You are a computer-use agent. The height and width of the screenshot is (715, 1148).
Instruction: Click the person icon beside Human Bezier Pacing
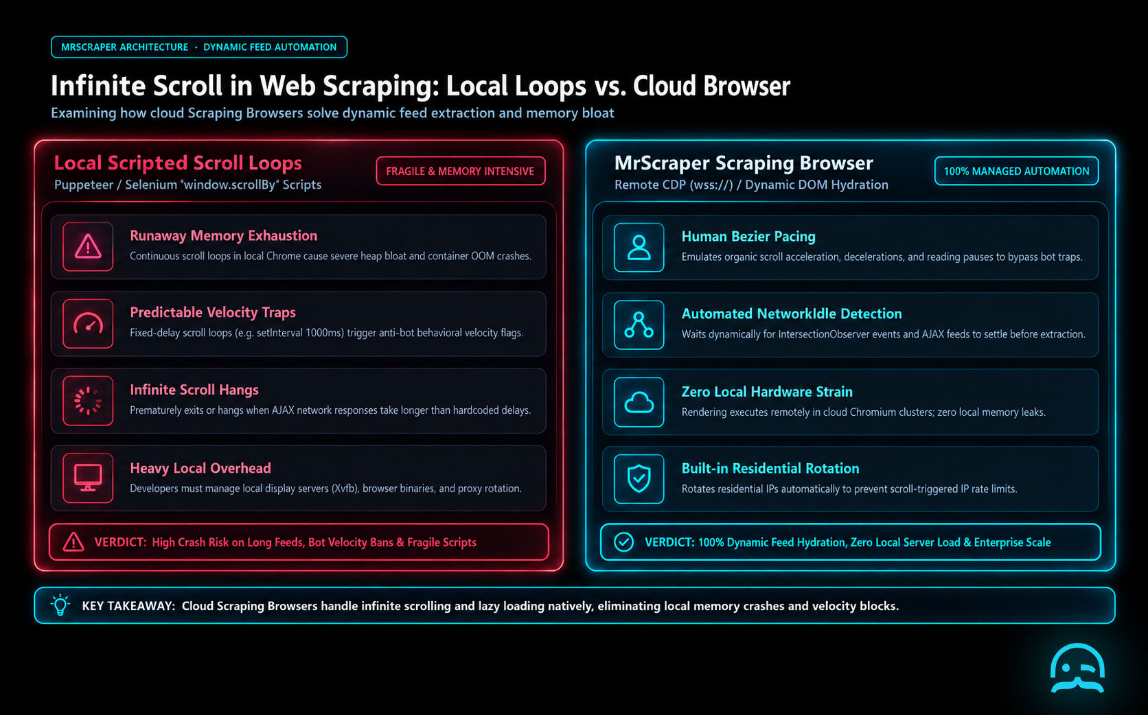639,247
